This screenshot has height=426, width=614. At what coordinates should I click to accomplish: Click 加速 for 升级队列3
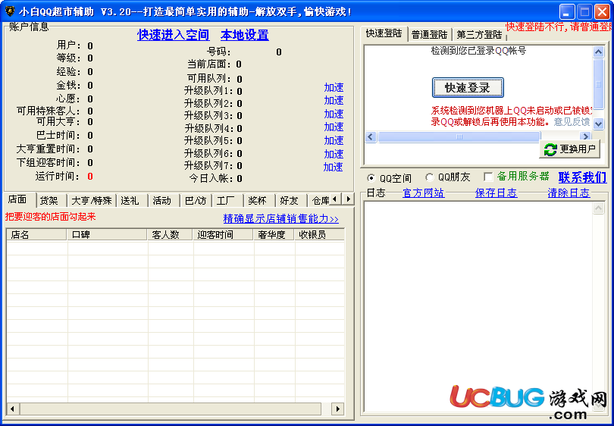pyautogui.click(x=334, y=114)
